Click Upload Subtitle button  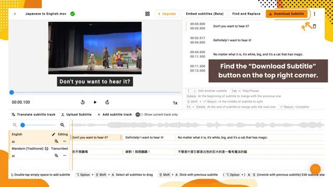76,114
